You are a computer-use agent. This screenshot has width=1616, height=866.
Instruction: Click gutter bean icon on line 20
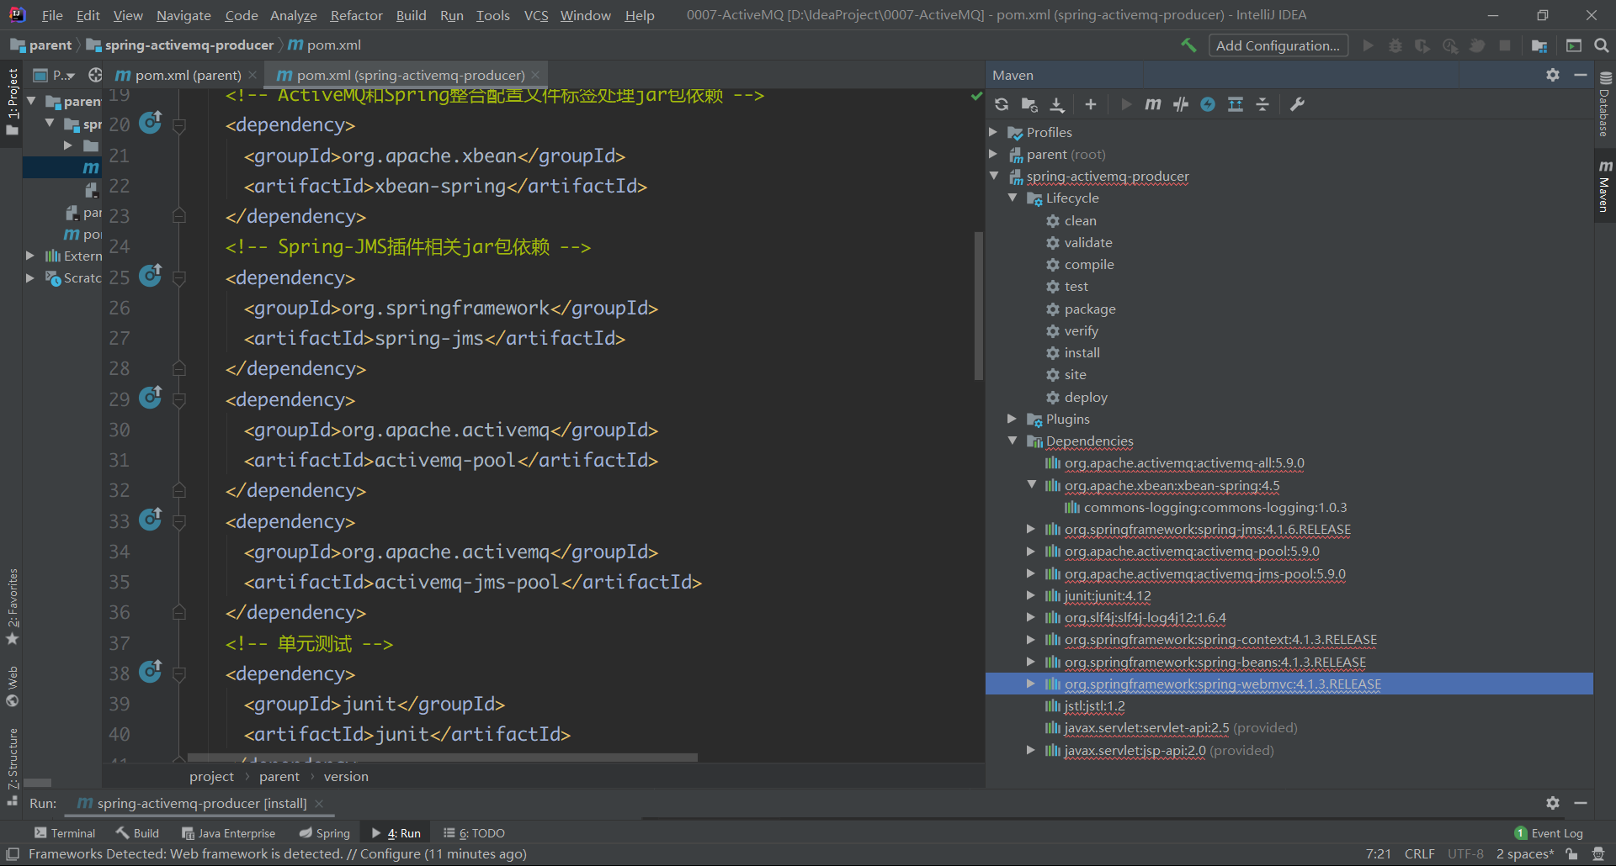coord(151,123)
